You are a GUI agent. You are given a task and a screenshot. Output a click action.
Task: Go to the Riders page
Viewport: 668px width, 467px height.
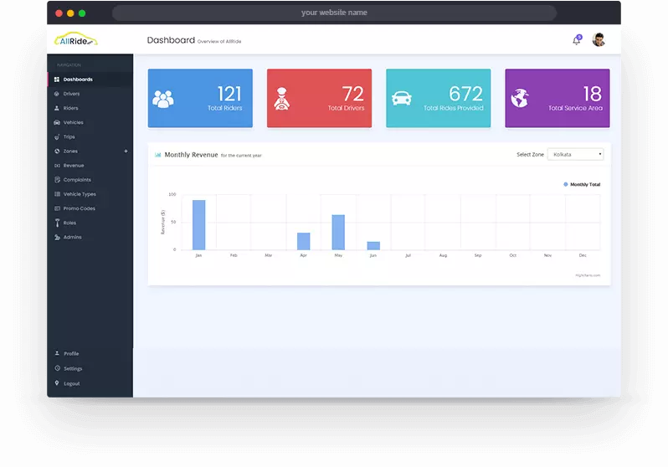90,108
